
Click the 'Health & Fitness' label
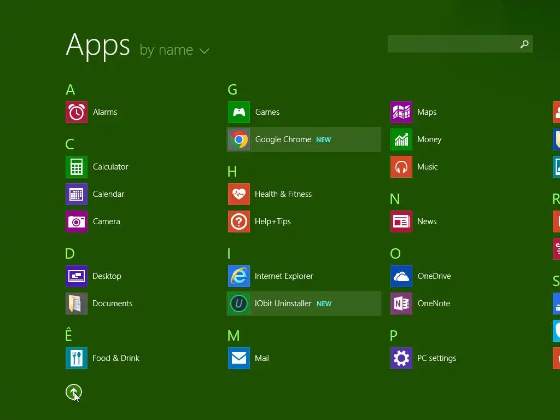pyautogui.click(x=283, y=194)
